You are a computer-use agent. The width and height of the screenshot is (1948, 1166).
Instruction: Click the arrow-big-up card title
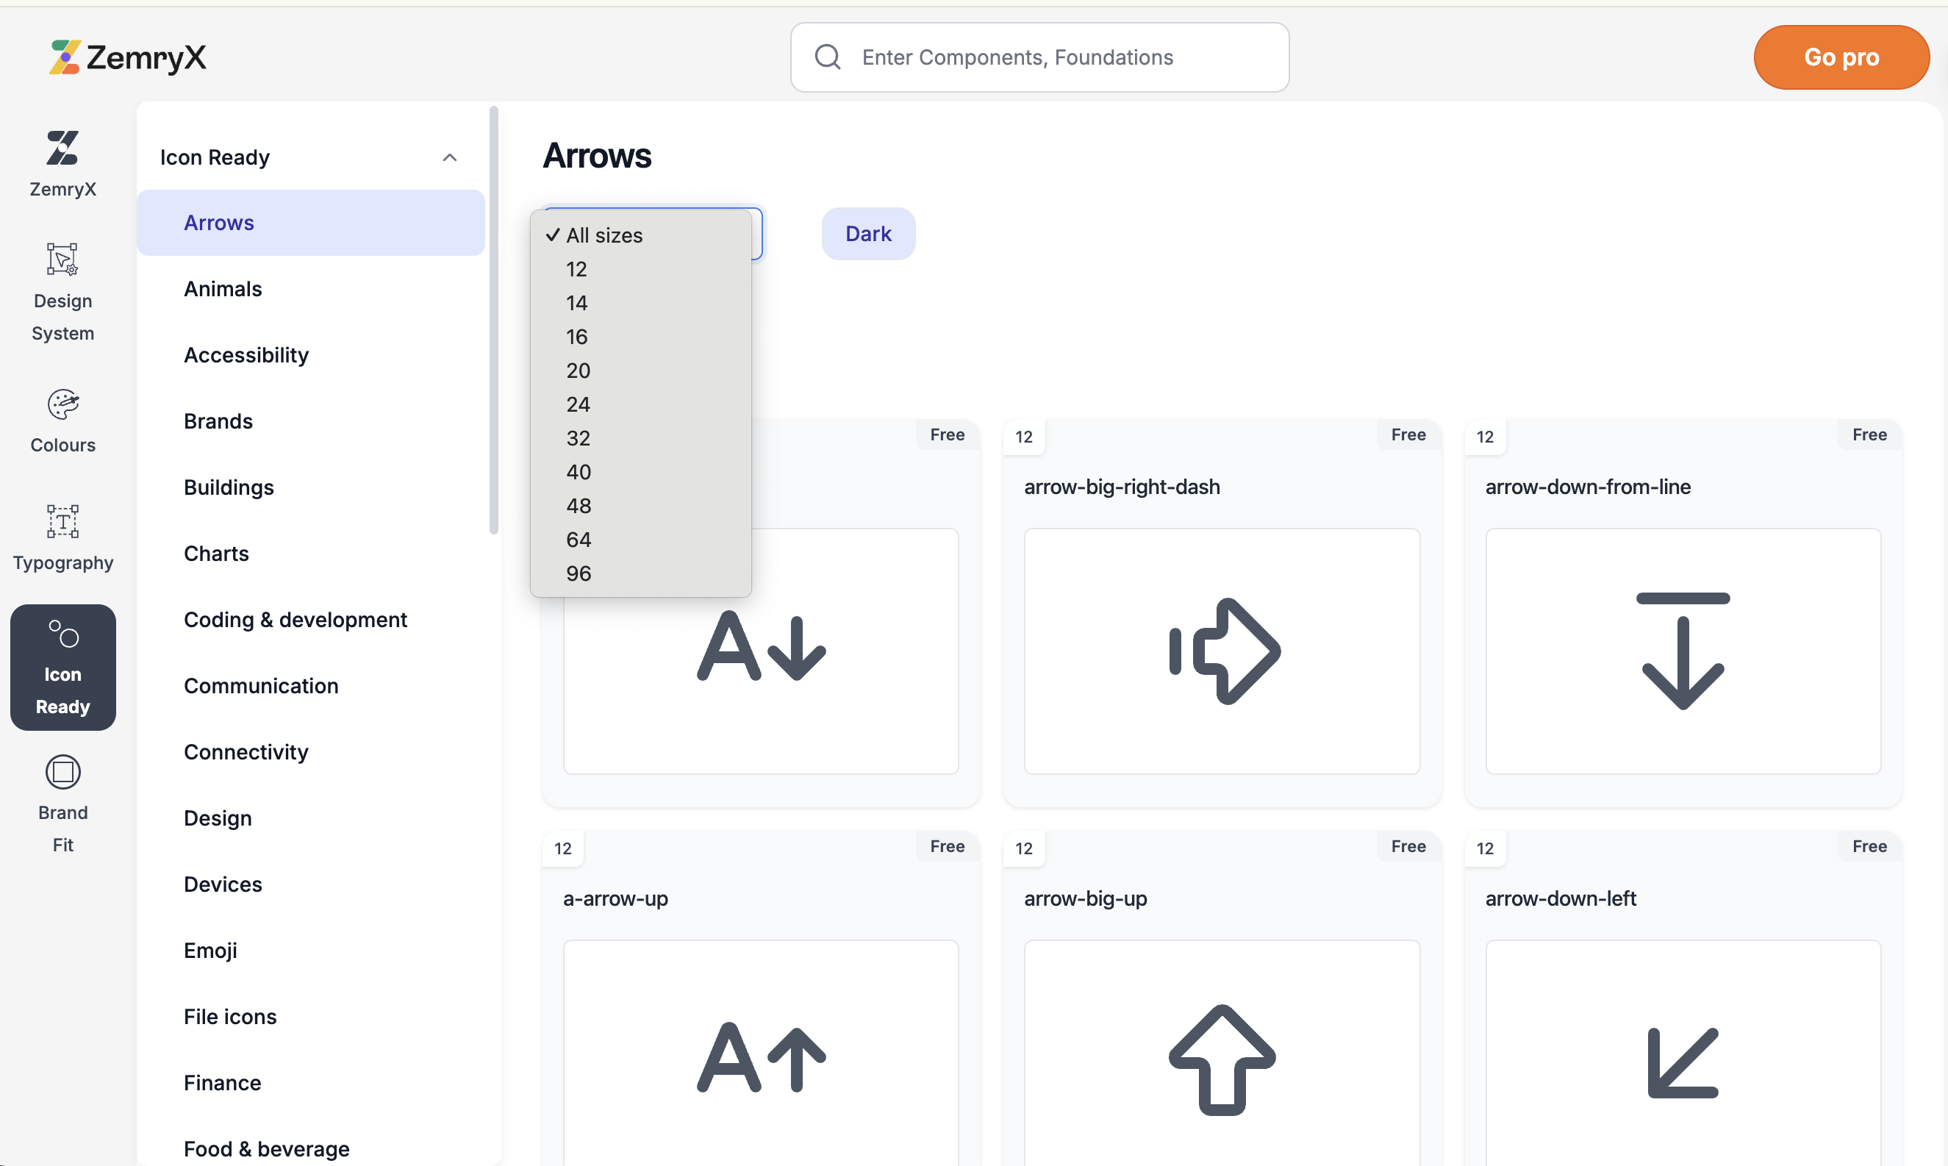[x=1085, y=898]
